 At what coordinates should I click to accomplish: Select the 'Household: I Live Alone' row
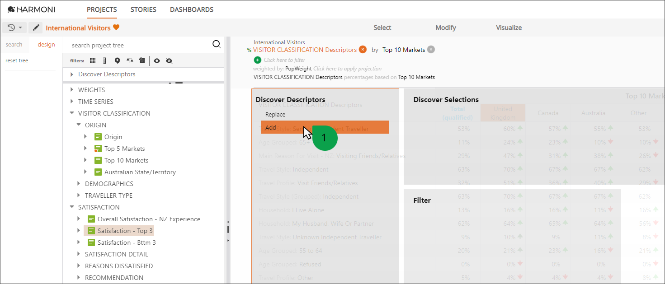[291, 210]
